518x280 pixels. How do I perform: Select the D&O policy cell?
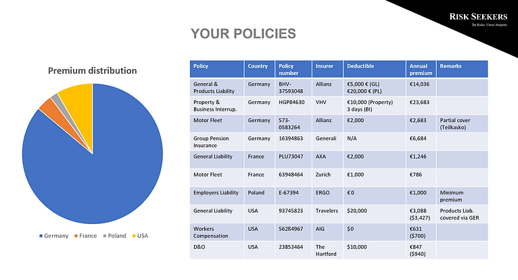coord(216,250)
